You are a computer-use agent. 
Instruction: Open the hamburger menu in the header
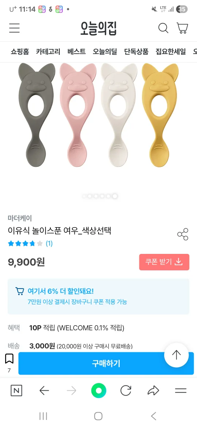[14, 28]
